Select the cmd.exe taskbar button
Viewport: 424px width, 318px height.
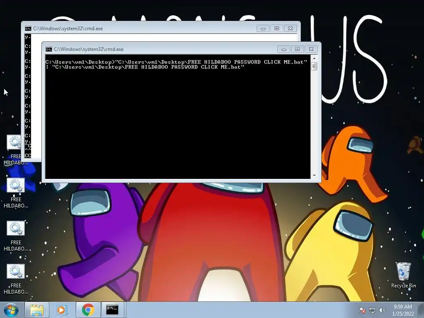tap(112, 310)
